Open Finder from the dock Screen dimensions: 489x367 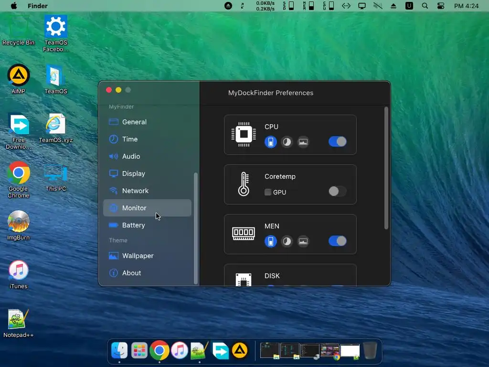pos(119,350)
